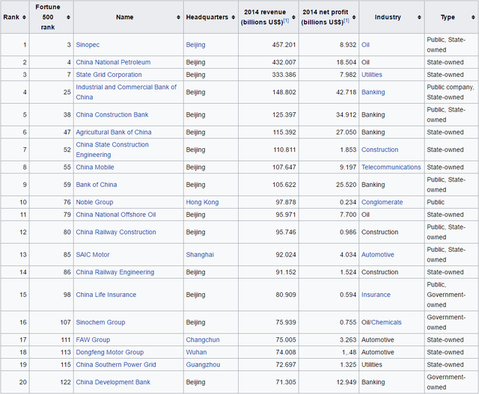Sort by Headquarters column arrows

233,17
